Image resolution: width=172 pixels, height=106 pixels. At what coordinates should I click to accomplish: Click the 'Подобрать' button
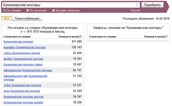tap(152, 5)
